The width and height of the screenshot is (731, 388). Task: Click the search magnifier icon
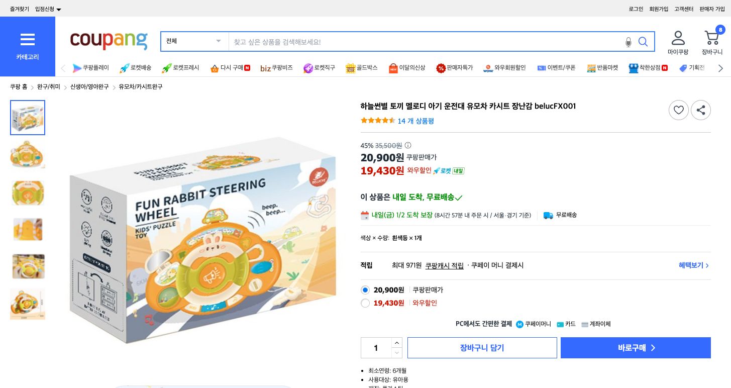point(643,42)
